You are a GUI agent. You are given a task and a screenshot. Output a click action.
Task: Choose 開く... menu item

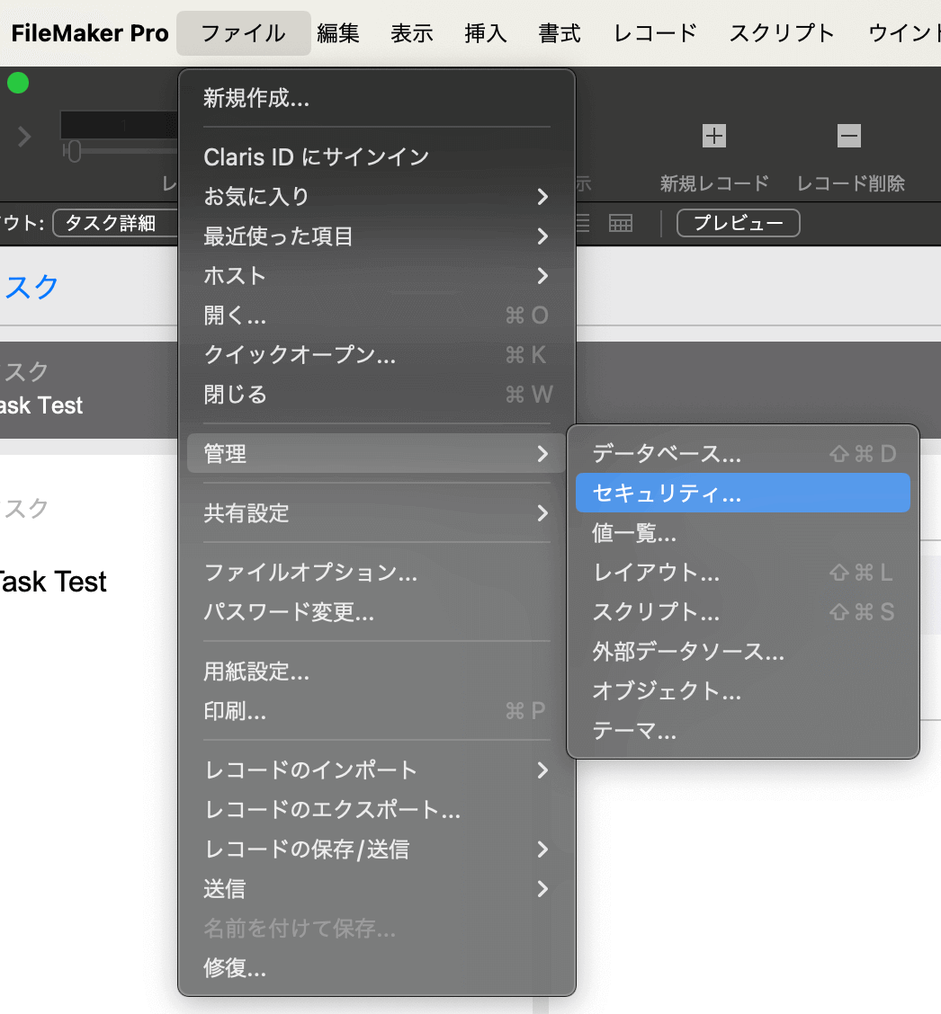pos(377,316)
